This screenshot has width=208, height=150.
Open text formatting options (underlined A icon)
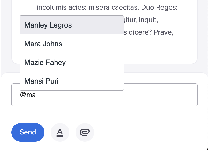coord(60,132)
